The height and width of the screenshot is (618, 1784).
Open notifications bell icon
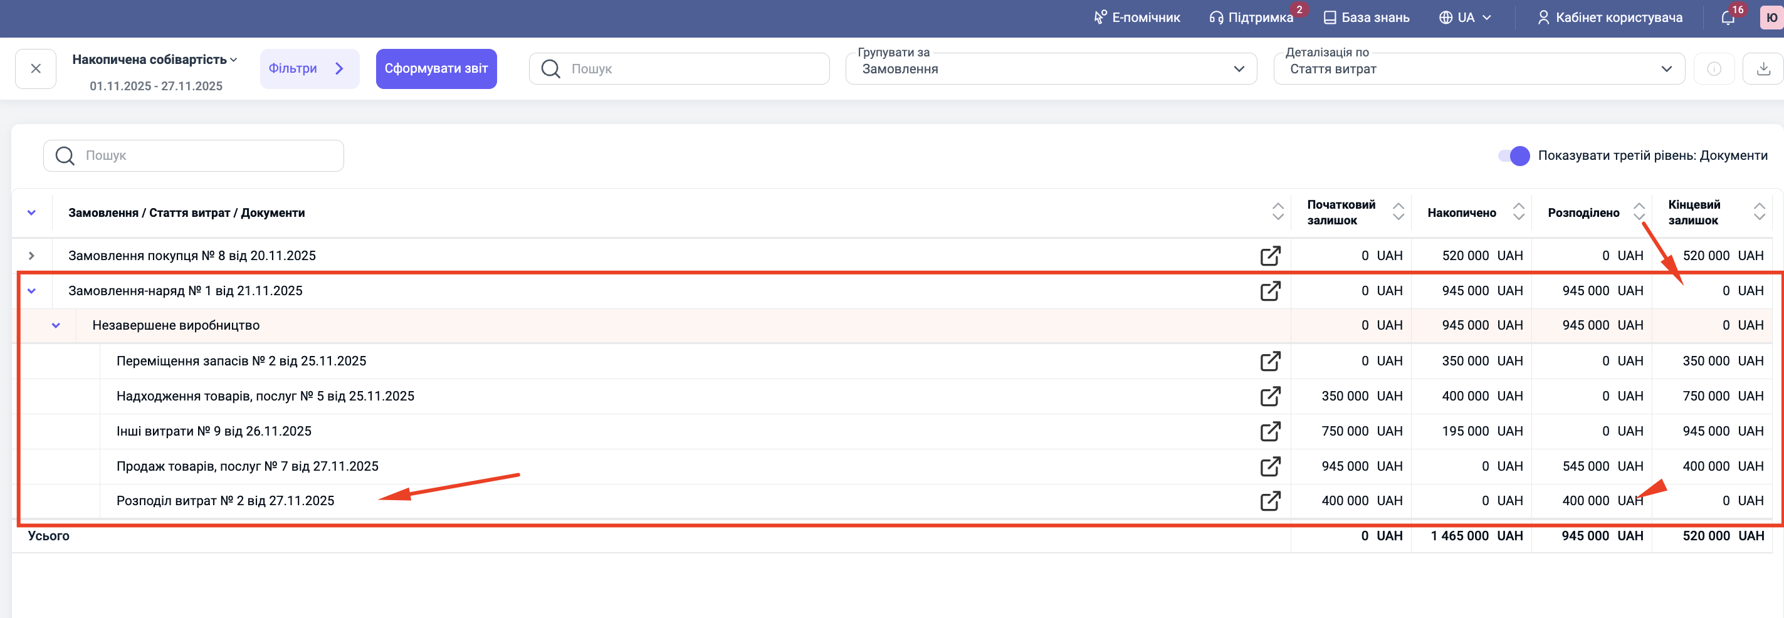pyautogui.click(x=1727, y=18)
